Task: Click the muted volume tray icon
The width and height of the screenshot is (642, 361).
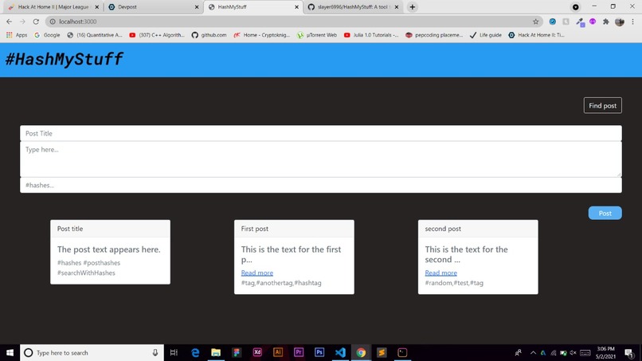Action: tap(573, 352)
